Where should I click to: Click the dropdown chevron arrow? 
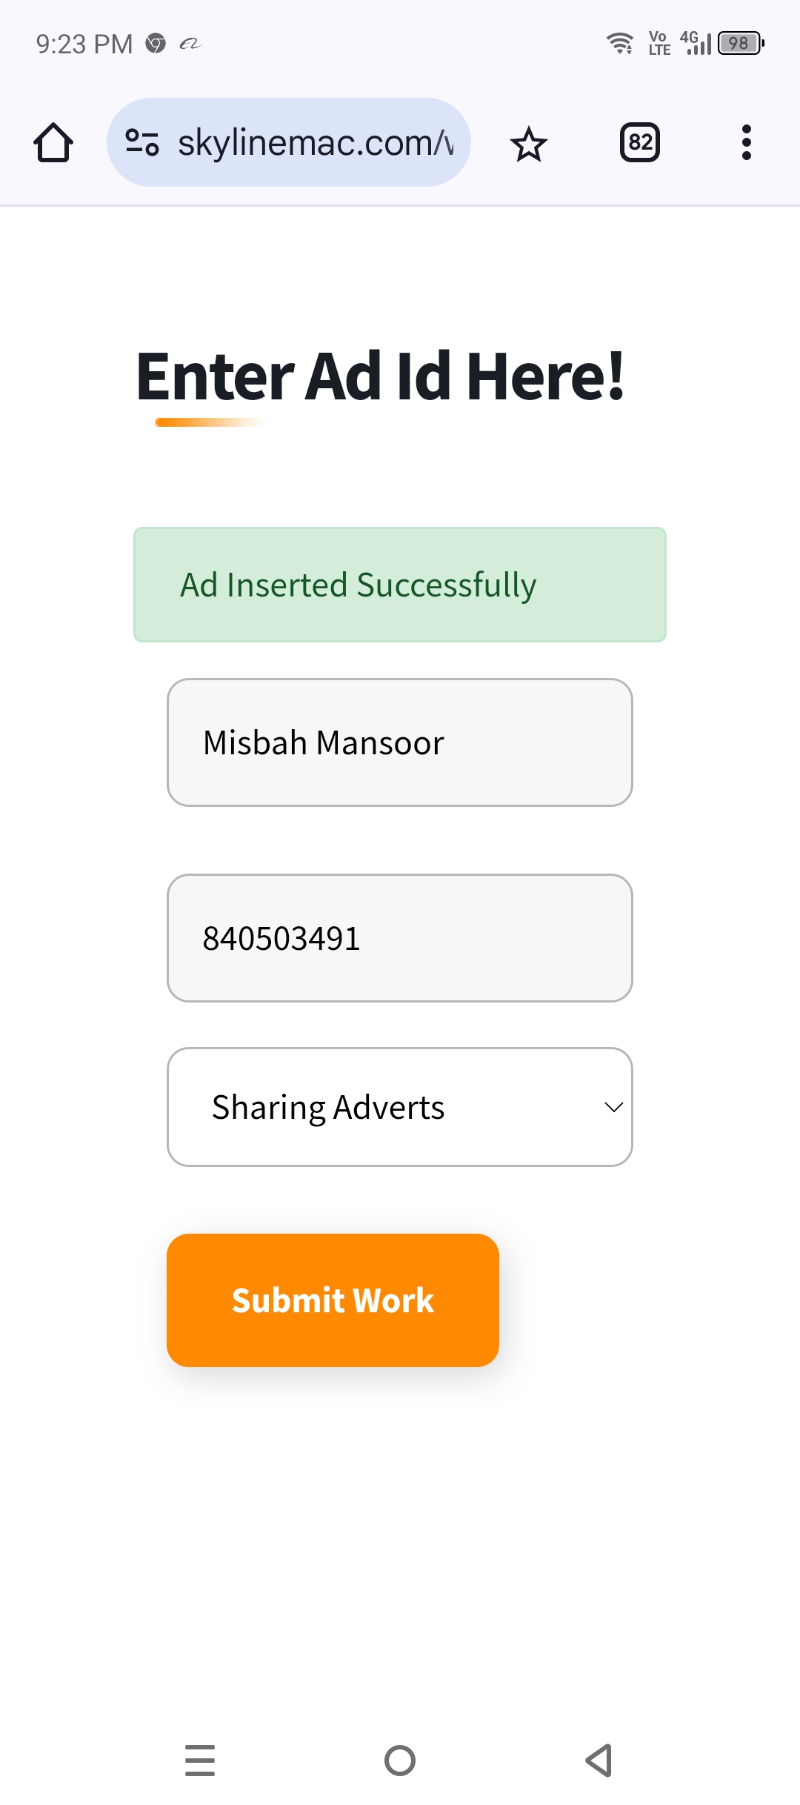[613, 1107]
